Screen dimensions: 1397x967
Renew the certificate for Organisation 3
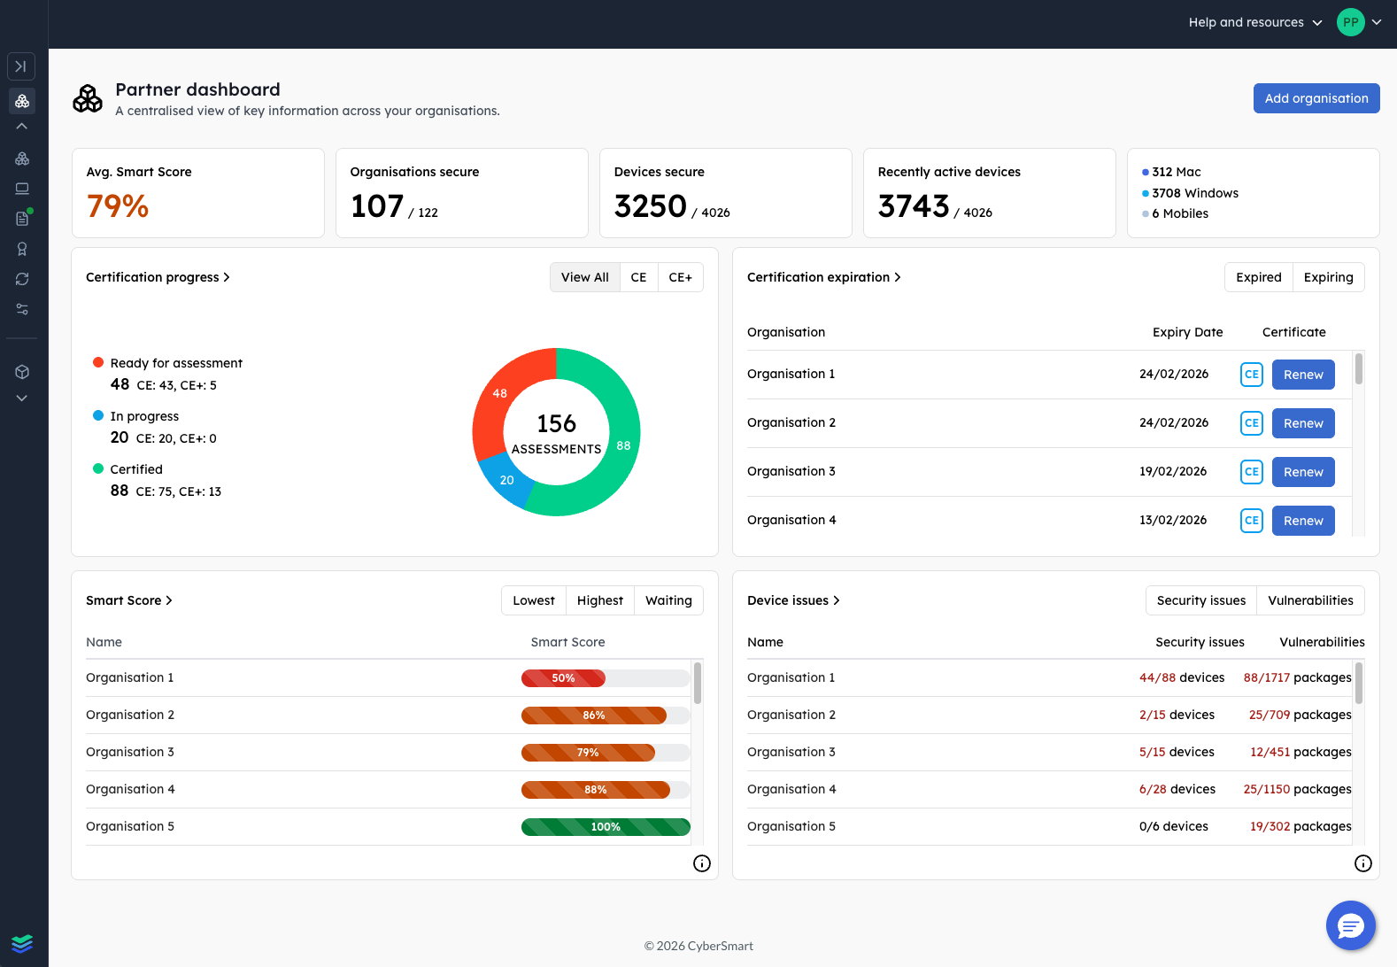pos(1302,472)
